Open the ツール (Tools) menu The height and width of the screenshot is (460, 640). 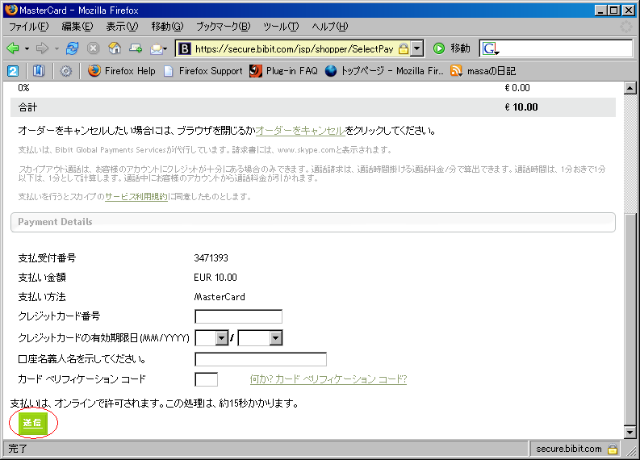280,27
